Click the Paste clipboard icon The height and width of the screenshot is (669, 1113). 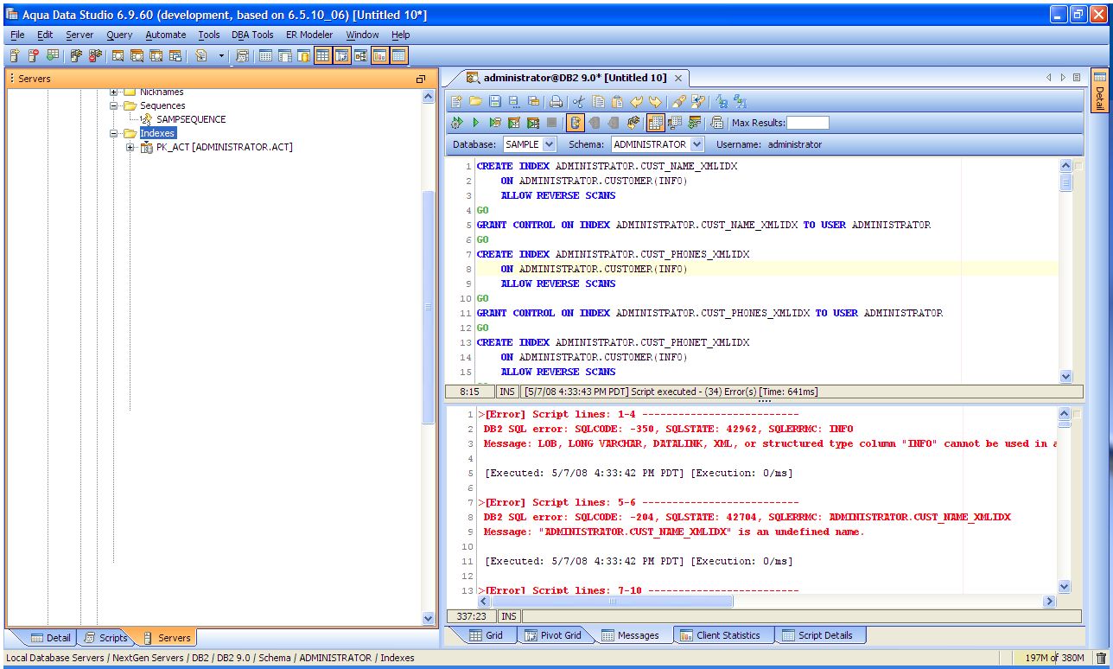617,101
